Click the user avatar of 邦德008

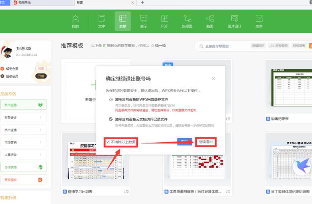7,52
